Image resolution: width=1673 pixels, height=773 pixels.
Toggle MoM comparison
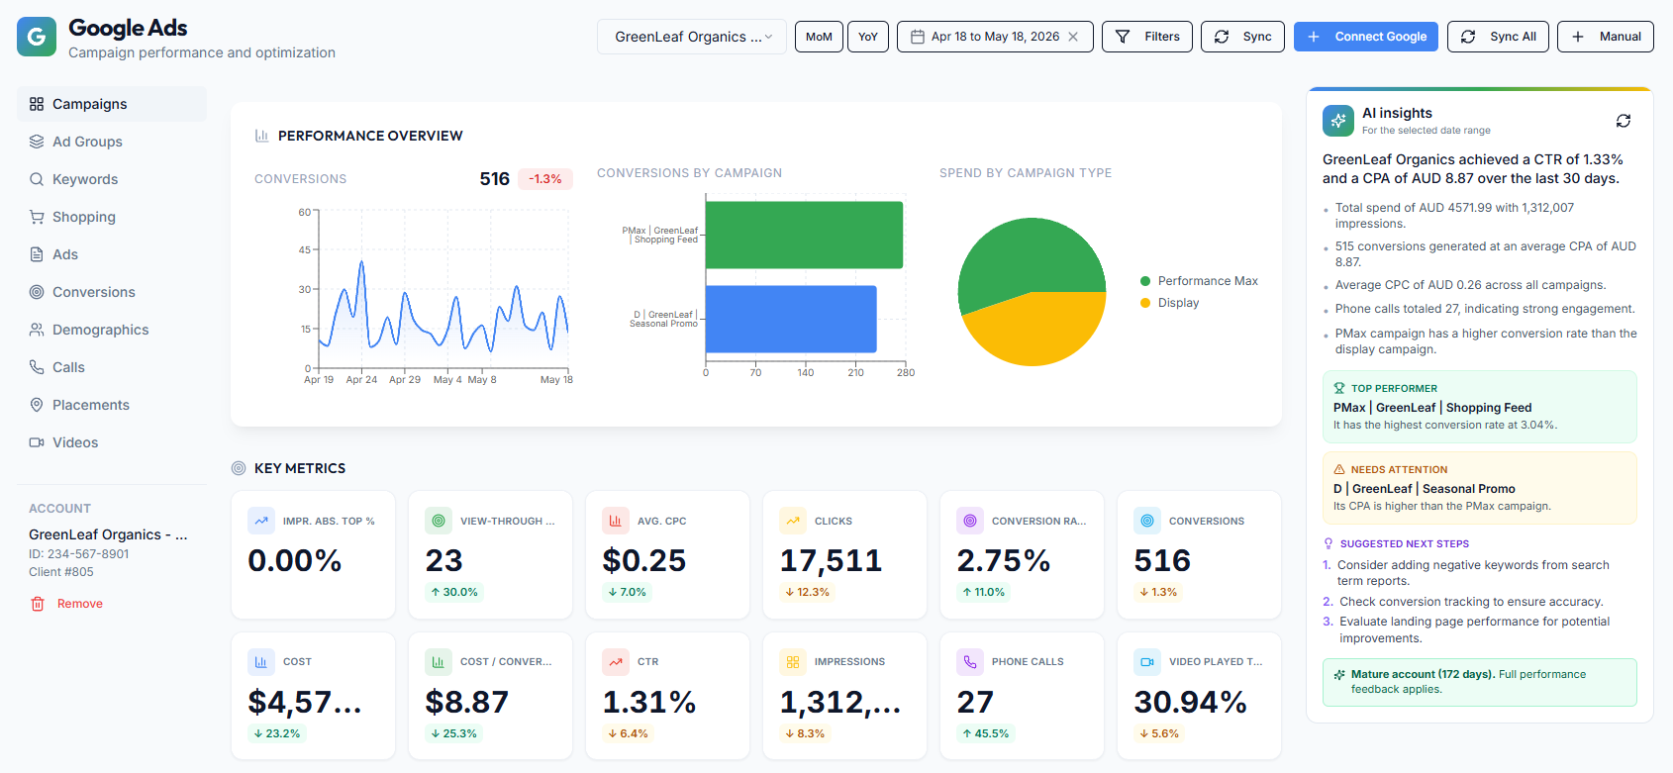click(x=819, y=37)
